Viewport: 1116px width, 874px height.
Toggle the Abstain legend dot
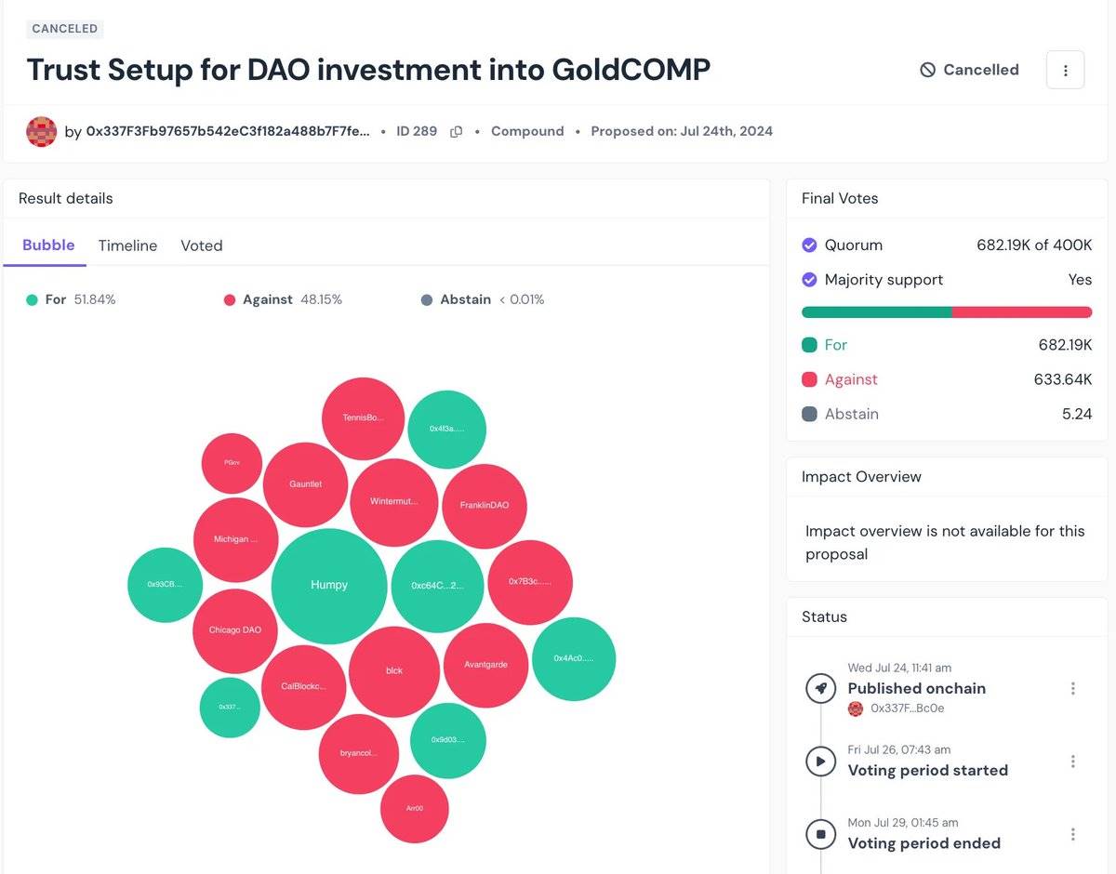427,300
